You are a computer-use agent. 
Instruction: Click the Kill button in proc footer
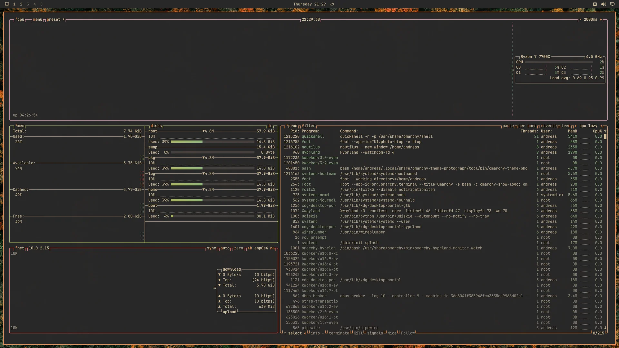coord(358,333)
